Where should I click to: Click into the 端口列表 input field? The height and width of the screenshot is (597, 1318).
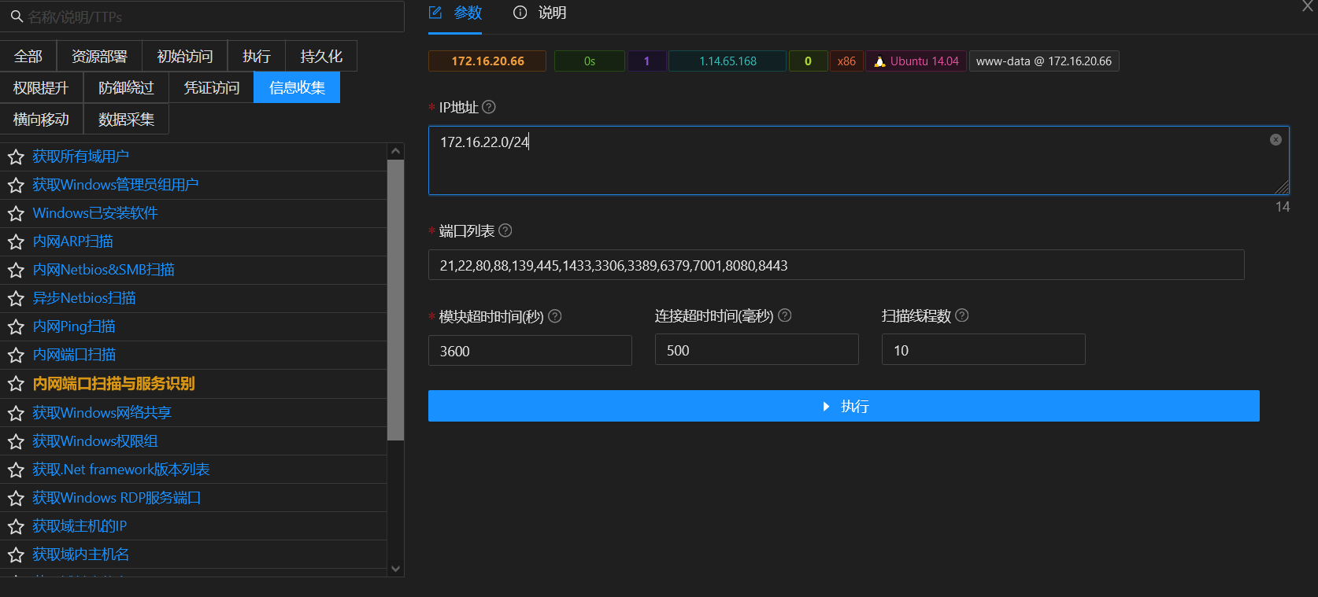[836, 265]
